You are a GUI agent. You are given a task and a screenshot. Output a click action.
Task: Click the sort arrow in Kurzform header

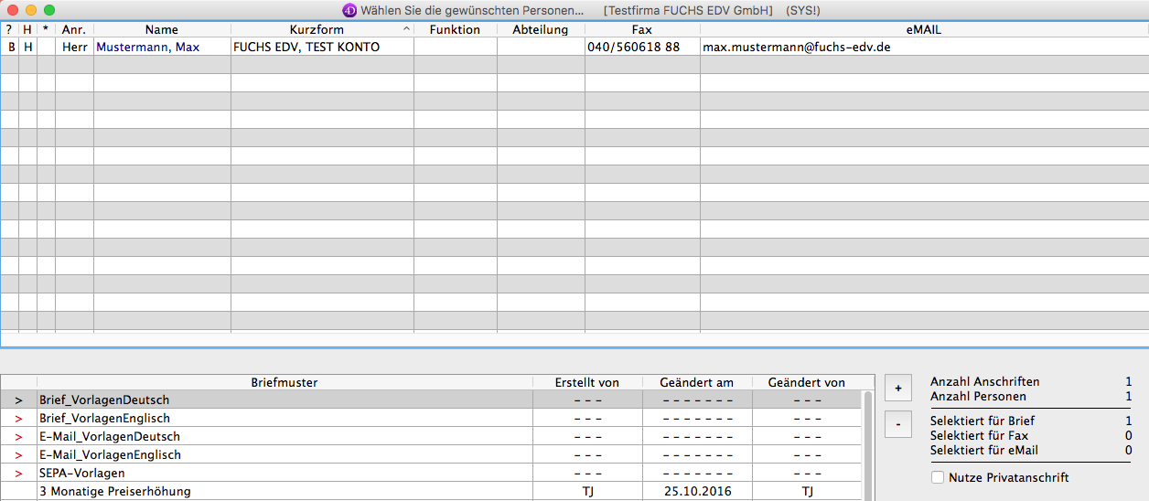click(x=406, y=30)
